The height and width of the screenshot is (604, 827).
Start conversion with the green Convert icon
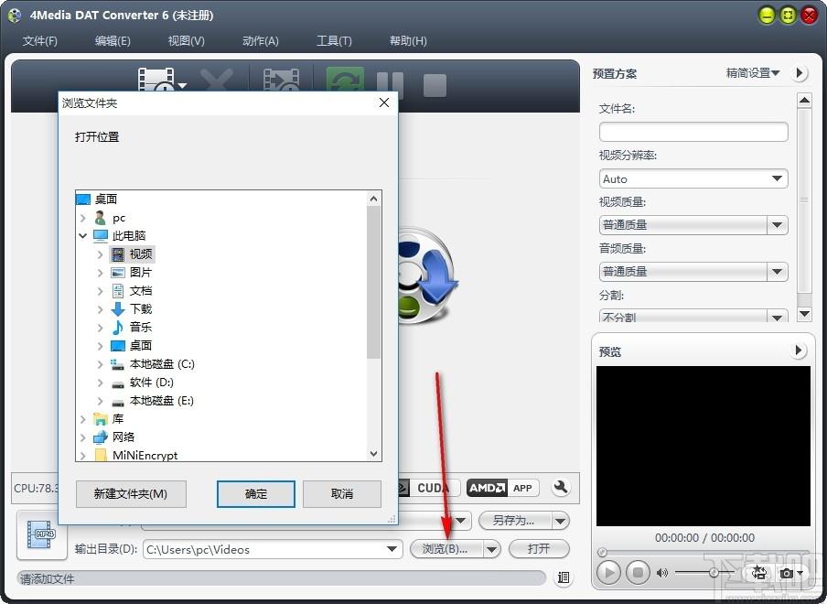[x=343, y=81]
